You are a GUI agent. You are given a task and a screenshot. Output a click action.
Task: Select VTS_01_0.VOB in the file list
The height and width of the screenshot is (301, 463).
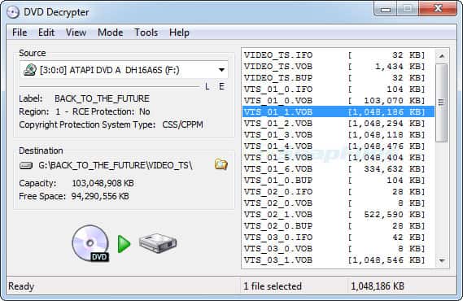coord(339,101)
